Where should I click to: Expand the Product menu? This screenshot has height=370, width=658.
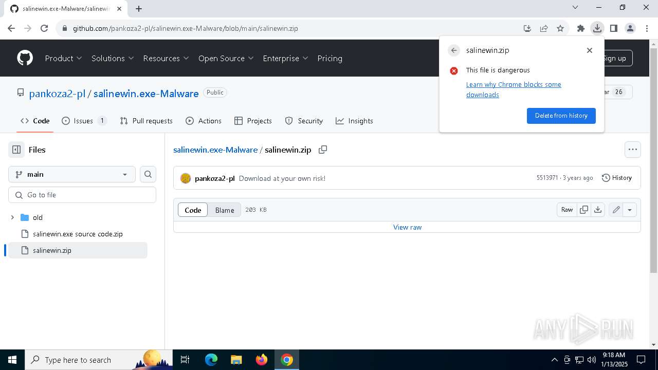[64, 58]
